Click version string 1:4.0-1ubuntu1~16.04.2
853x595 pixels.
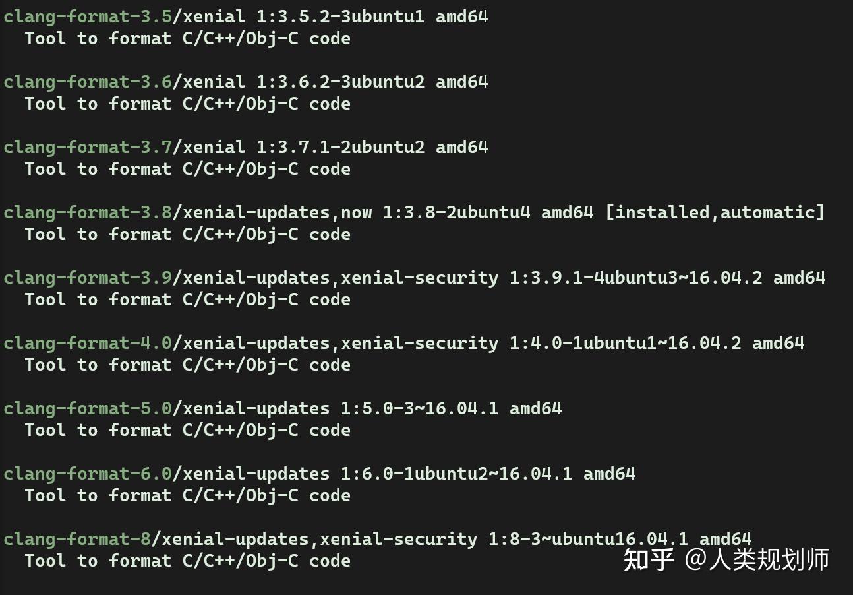pyautogui.click(x=626, y=343)
